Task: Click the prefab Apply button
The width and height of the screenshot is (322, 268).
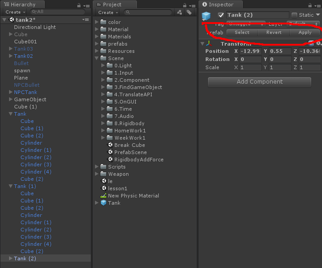Action: click(305, 33)
